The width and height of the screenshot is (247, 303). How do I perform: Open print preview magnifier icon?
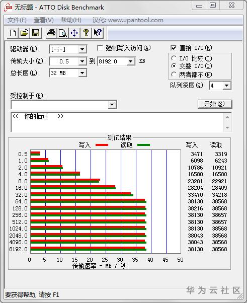coord(63,33)
